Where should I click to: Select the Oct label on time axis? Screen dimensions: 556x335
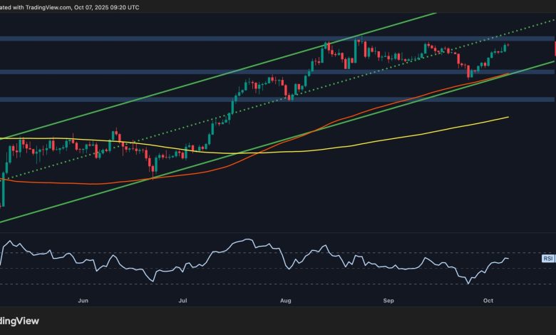click(x=489, y=301)
